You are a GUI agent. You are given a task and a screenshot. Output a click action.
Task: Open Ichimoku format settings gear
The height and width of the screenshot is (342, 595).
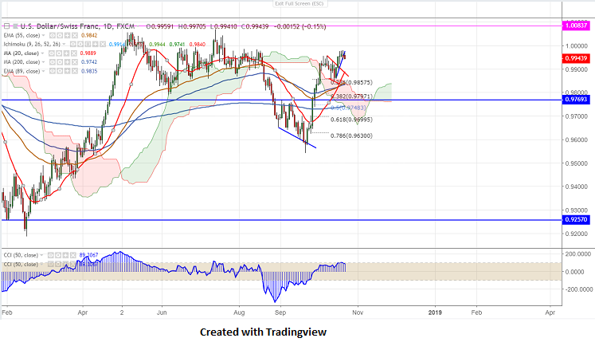pos(80,44)
